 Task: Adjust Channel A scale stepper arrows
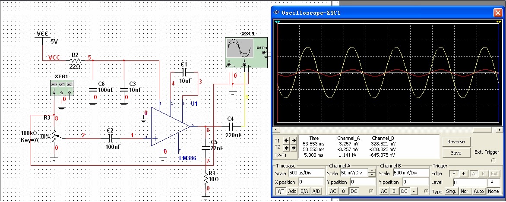point(372,173)
